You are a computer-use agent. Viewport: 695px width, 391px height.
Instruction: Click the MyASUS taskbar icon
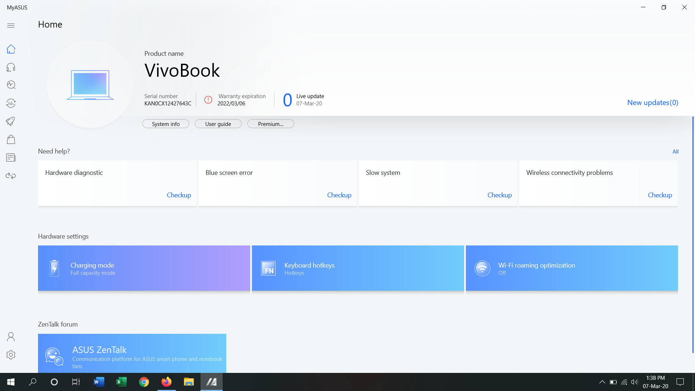pos(212,382)
